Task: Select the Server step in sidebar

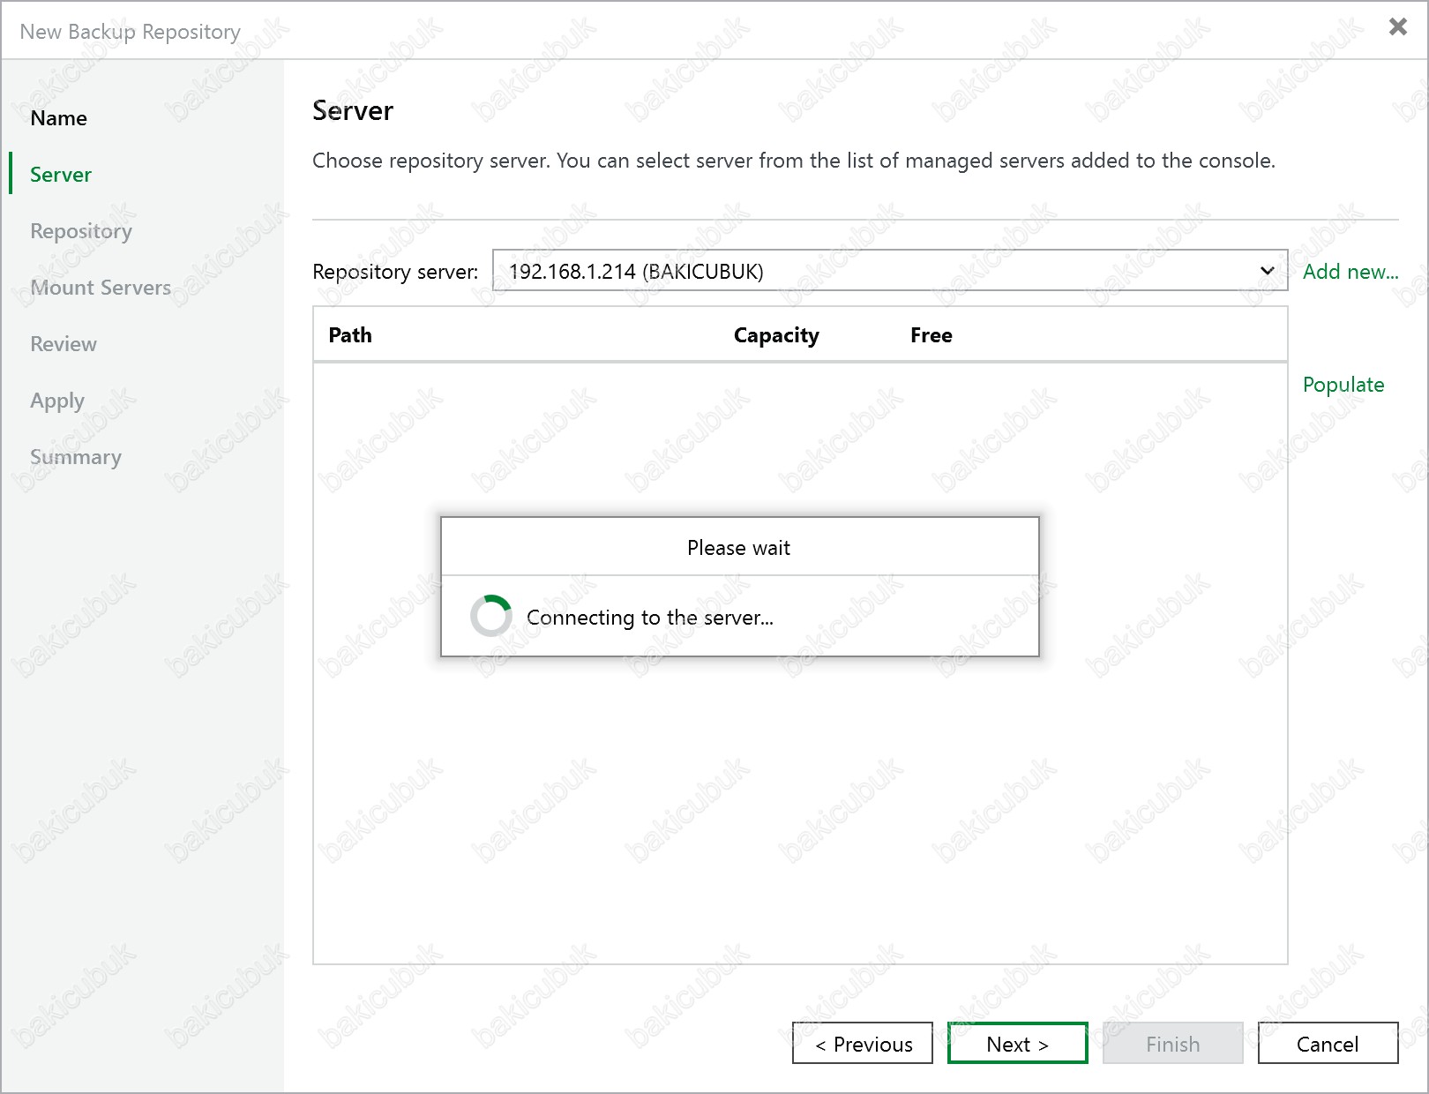Action: click(x=61, y=175)
